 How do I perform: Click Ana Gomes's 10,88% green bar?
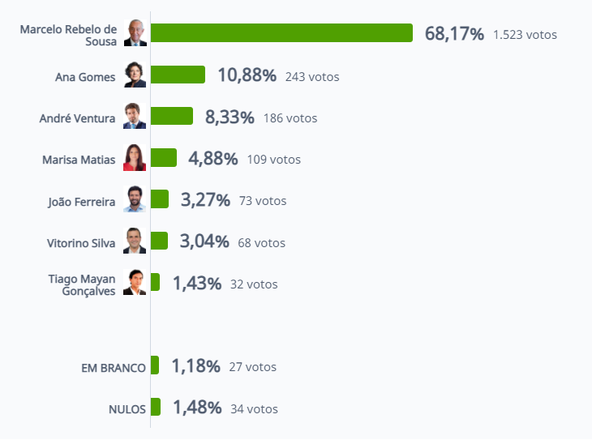pyautogui.click(x=178, y=75)
